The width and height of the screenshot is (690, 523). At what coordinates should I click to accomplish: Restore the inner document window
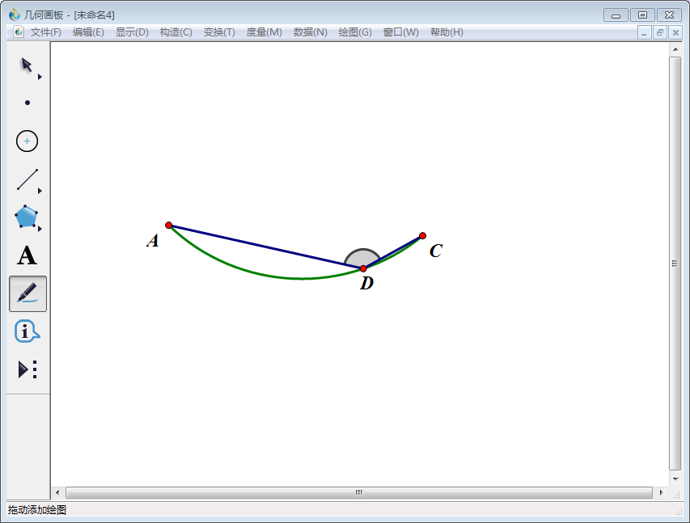[659, 32]
